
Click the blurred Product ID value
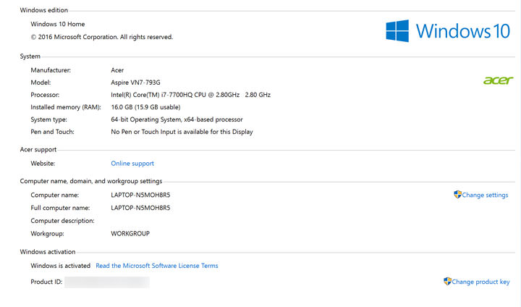pos(107,282)
